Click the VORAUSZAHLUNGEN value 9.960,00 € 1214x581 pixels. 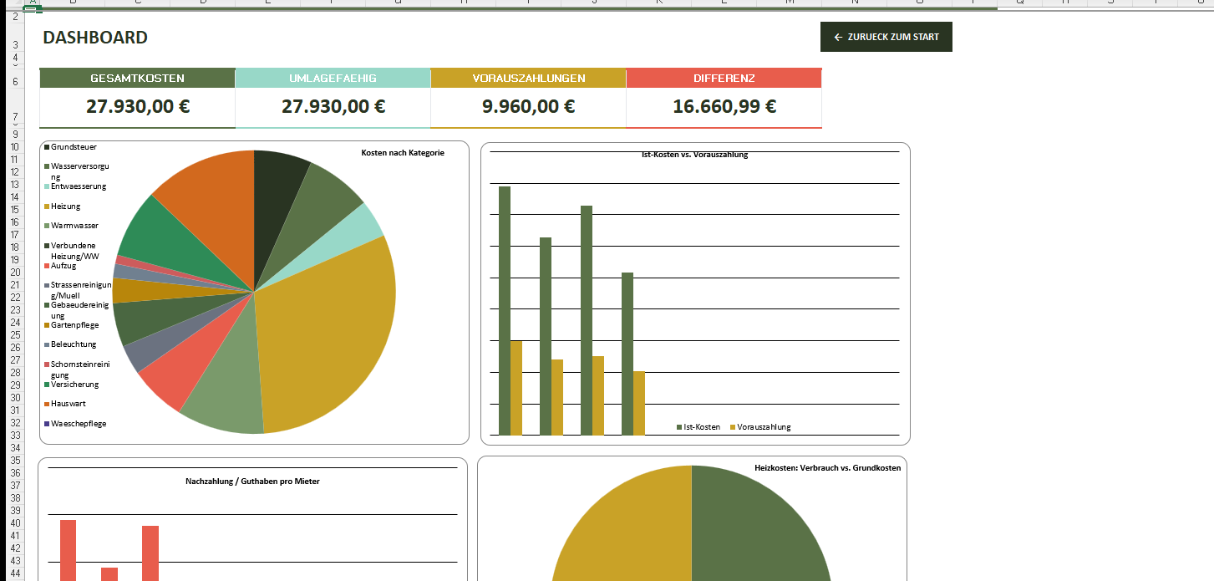(528, 107)
